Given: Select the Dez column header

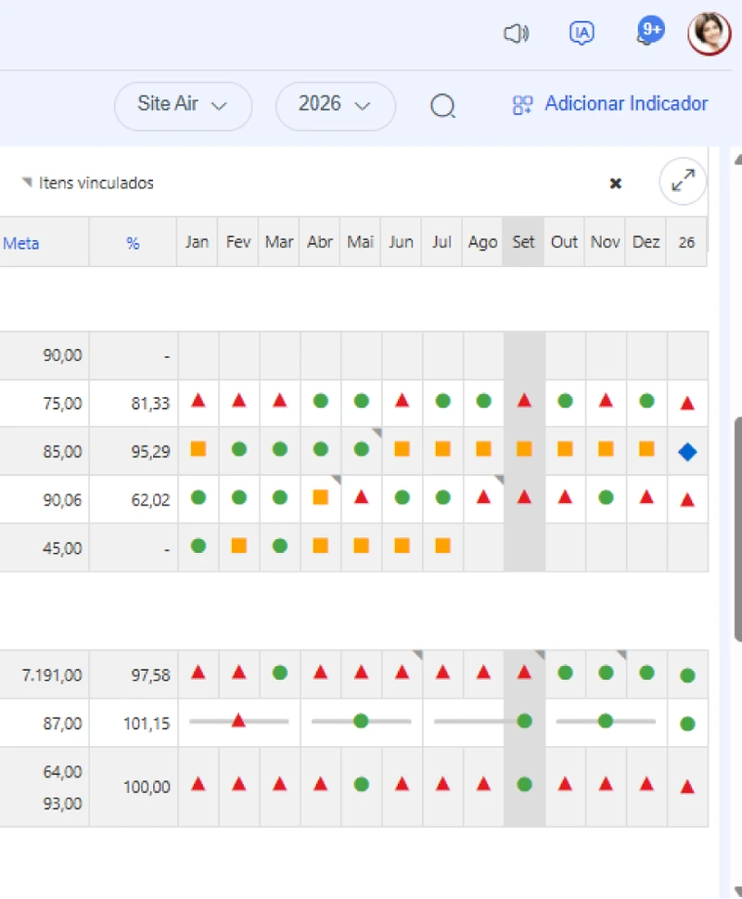Looking at the screenshot, I should click(x=646, y=242).
